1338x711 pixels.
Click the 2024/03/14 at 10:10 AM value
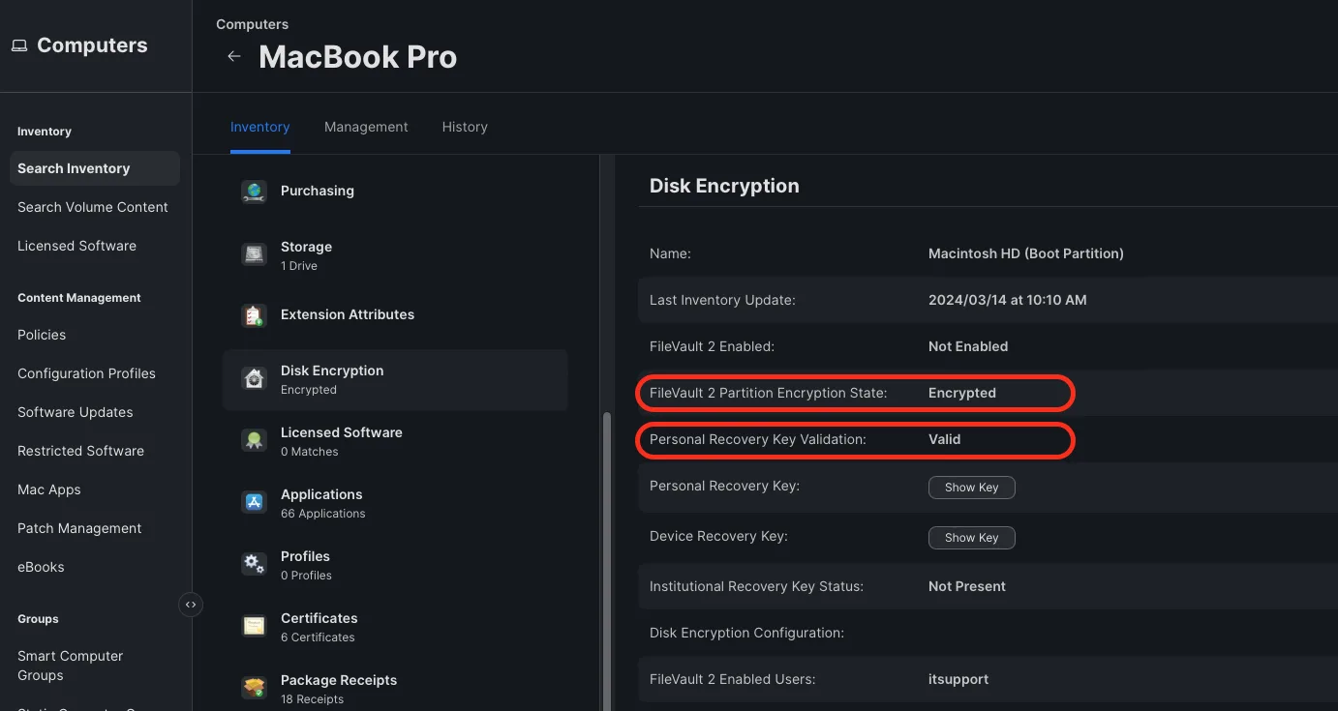pos(1007,300)
